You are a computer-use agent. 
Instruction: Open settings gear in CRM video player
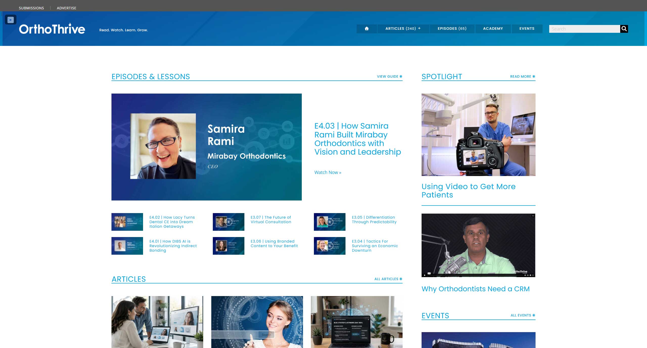pos(530,275)
